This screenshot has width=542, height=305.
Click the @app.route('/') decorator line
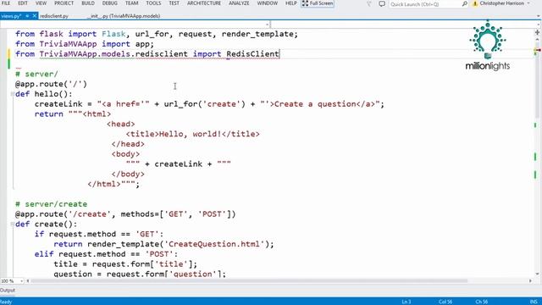click(x=51, y=84)
